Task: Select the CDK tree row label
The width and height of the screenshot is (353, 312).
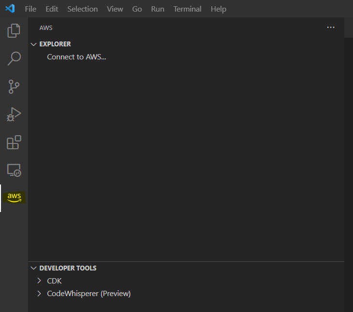Action: [54, 281]
